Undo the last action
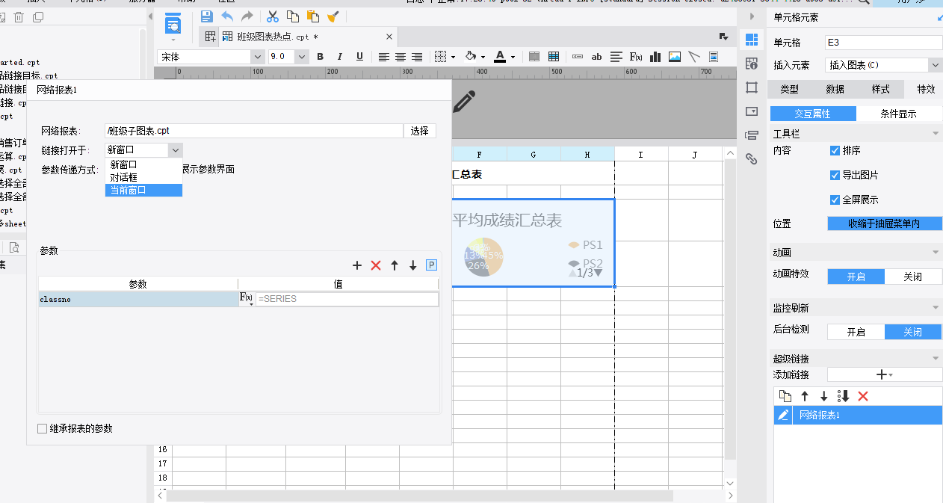 [227, 16]
